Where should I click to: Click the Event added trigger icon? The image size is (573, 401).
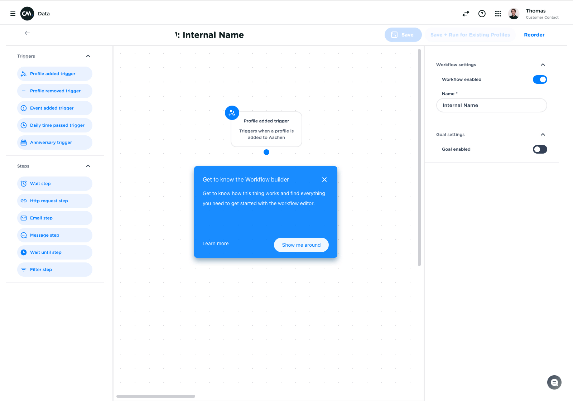point(24,108)
